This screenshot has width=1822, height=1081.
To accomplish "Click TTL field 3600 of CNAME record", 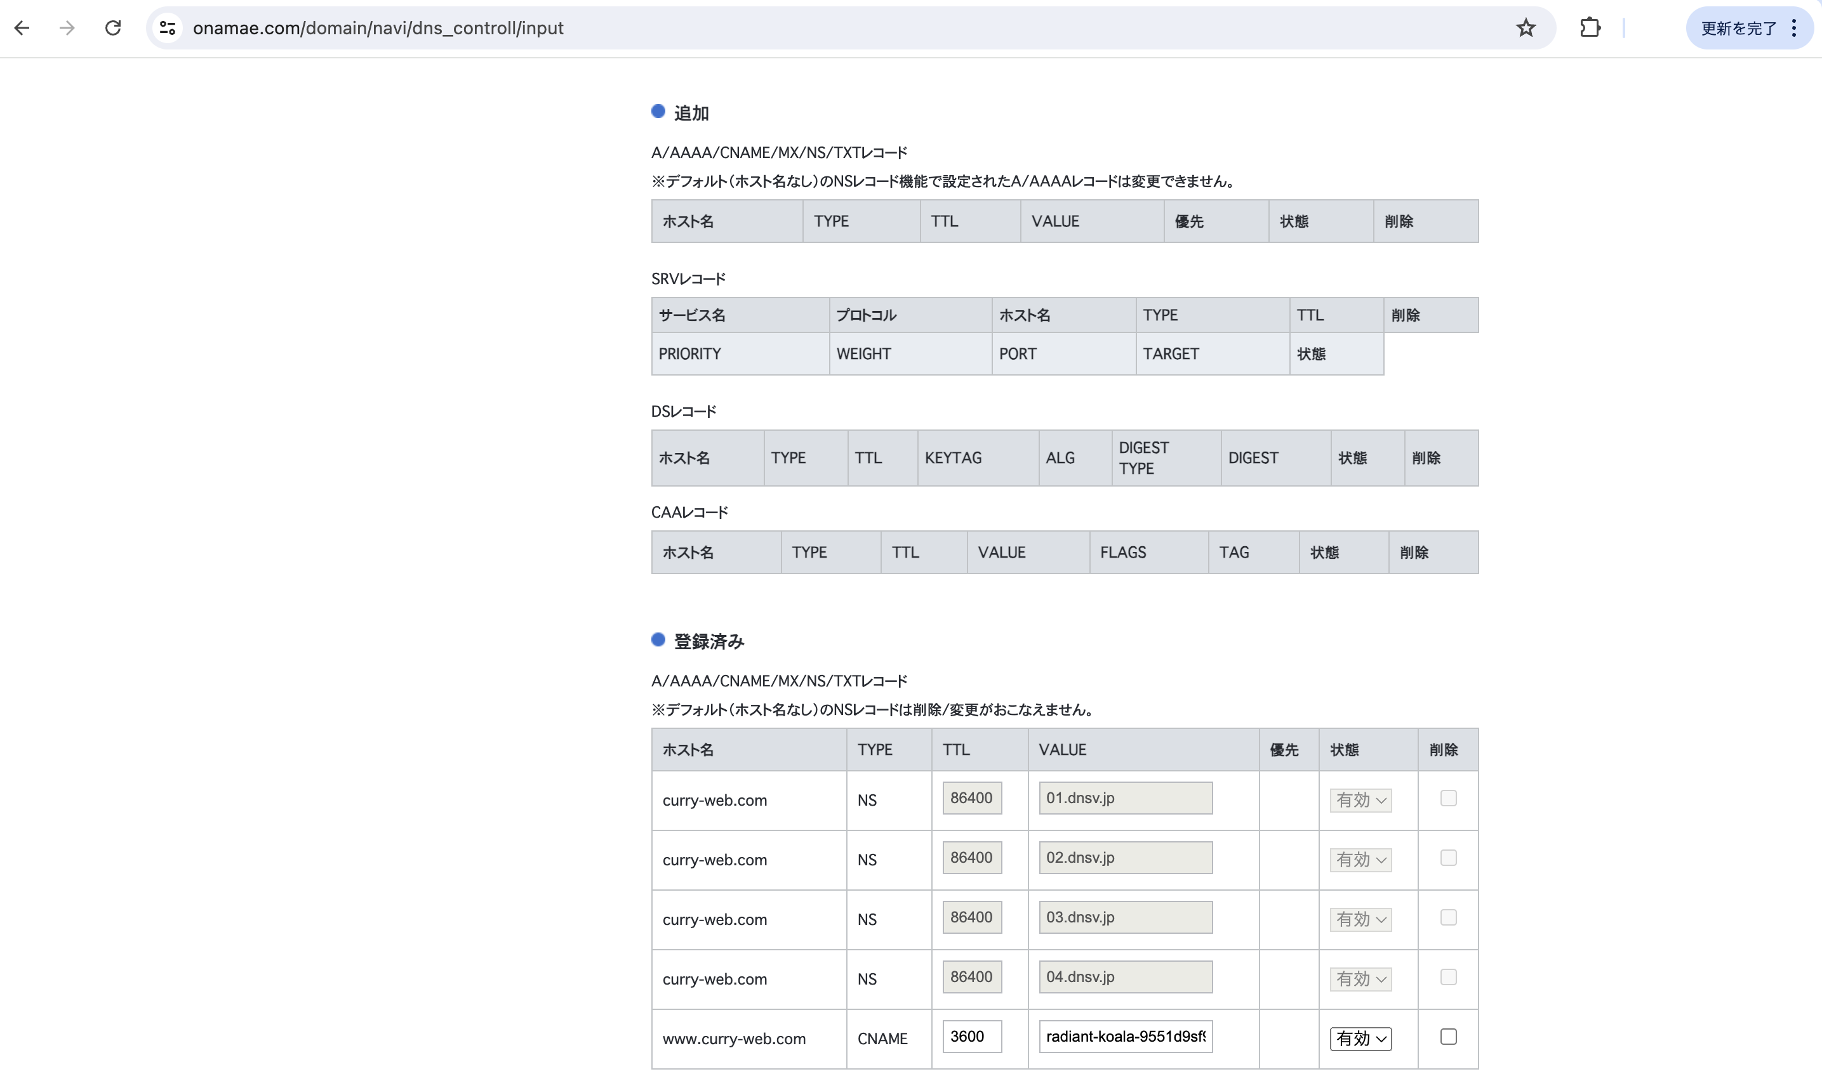I will coord(971,1036).
